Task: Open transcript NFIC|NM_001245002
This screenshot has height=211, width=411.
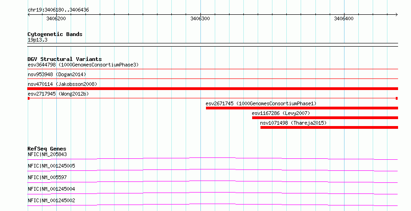Action: (51, 200)
